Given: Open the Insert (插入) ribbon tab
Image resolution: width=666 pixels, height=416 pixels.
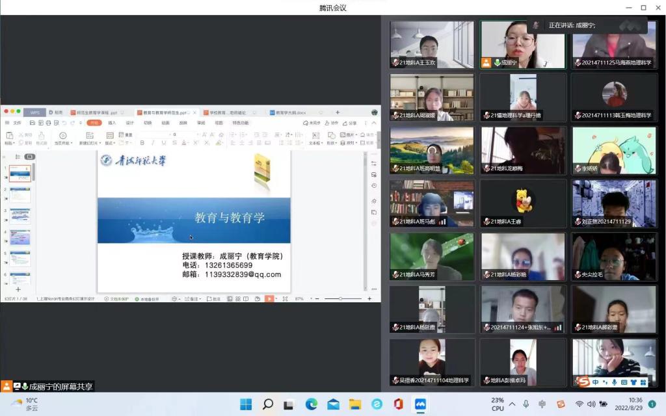Looking at the screenshot, I should tap(112, 123).
